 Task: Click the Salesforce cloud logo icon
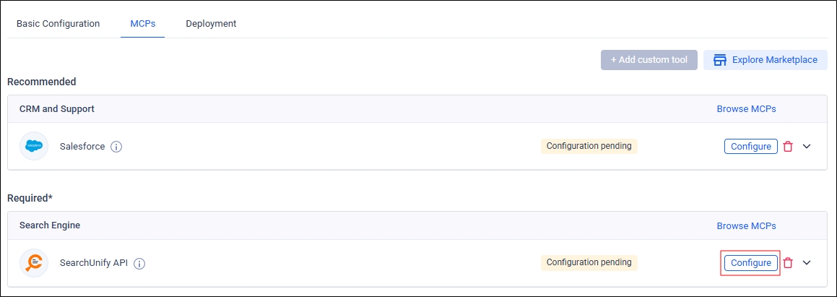click(34, 146)
